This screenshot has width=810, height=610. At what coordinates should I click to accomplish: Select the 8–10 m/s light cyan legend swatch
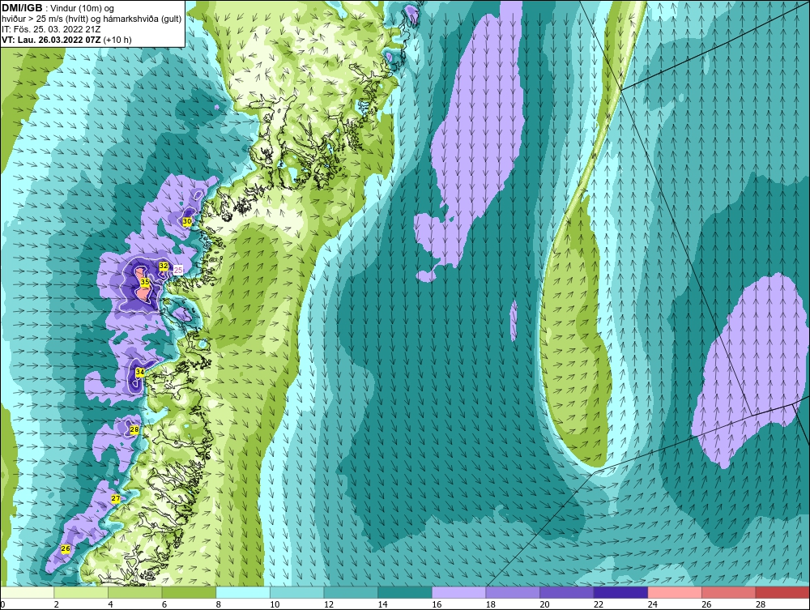243,592
